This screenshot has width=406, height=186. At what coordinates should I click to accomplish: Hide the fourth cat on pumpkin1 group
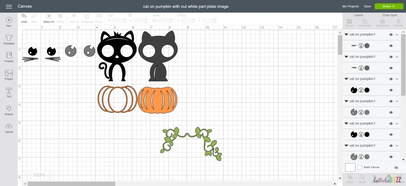click(x=391, y=101)
